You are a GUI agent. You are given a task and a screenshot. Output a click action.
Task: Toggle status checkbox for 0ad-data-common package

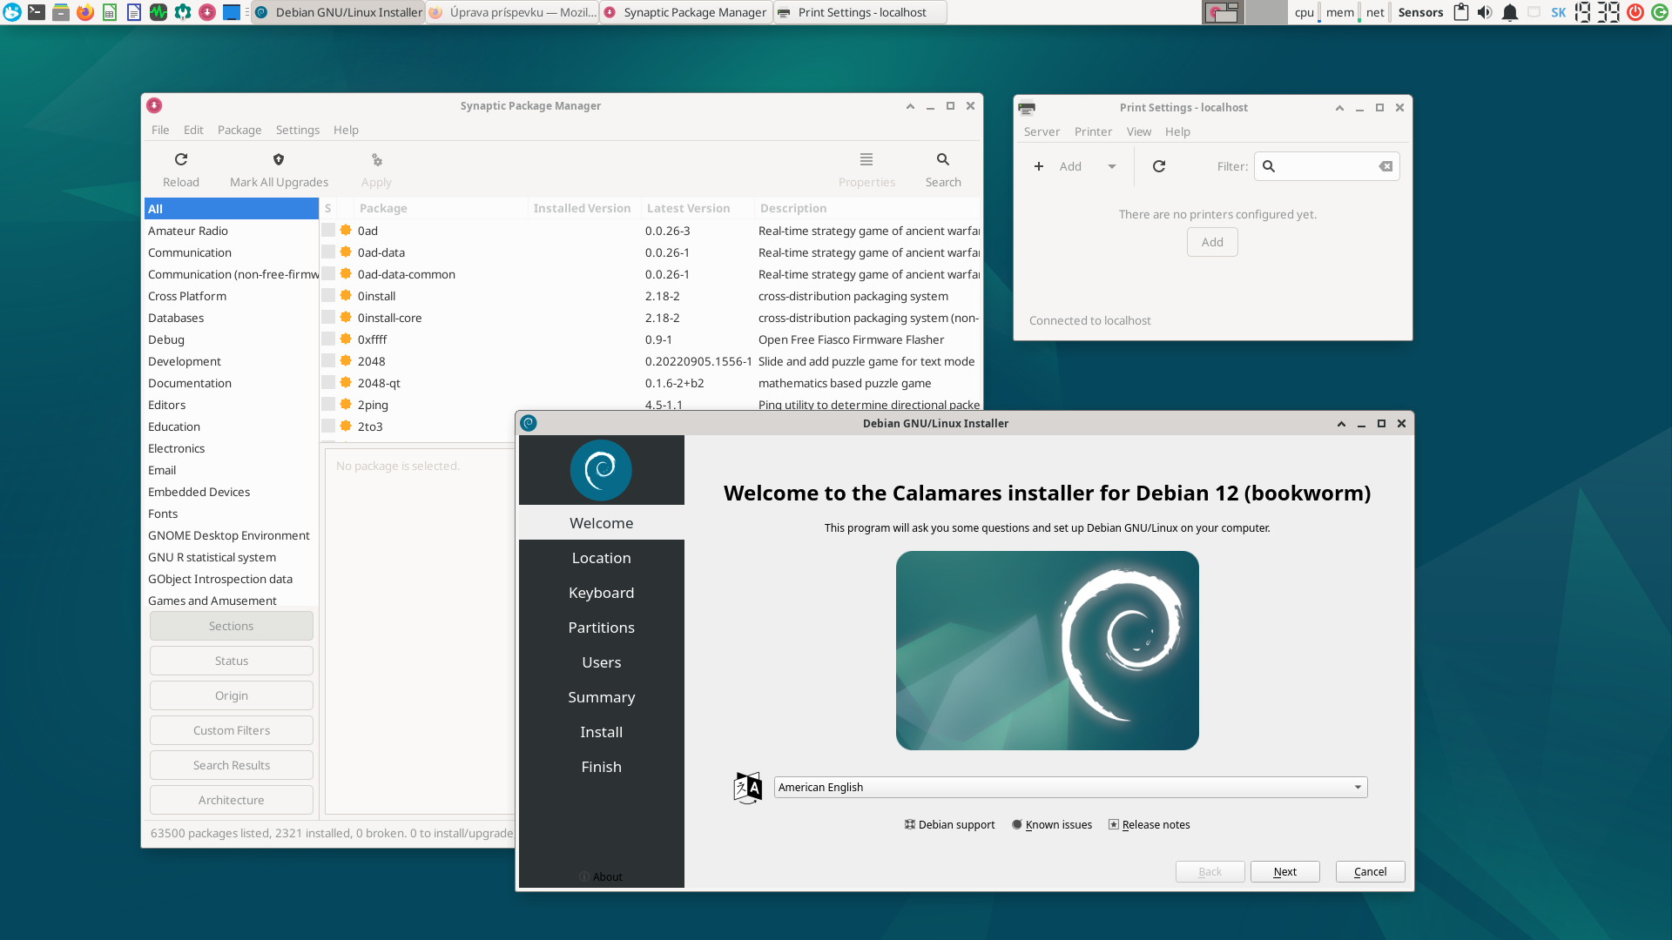328,273
